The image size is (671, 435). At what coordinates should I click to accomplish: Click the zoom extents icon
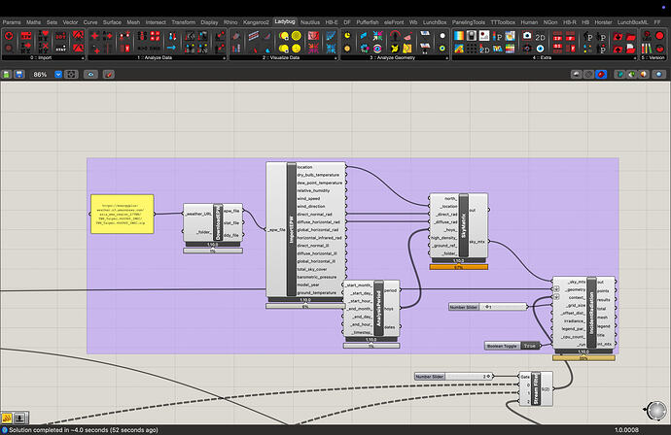(x=71, y=75)
